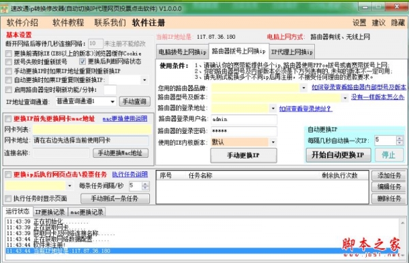Click the 网卡地址 text field

pos(91,141)
